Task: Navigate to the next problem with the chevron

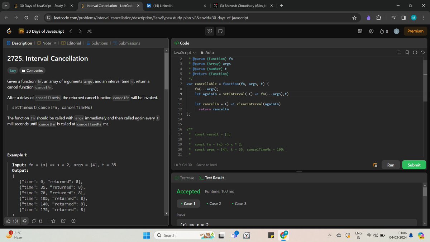Action: click(80, 31)
